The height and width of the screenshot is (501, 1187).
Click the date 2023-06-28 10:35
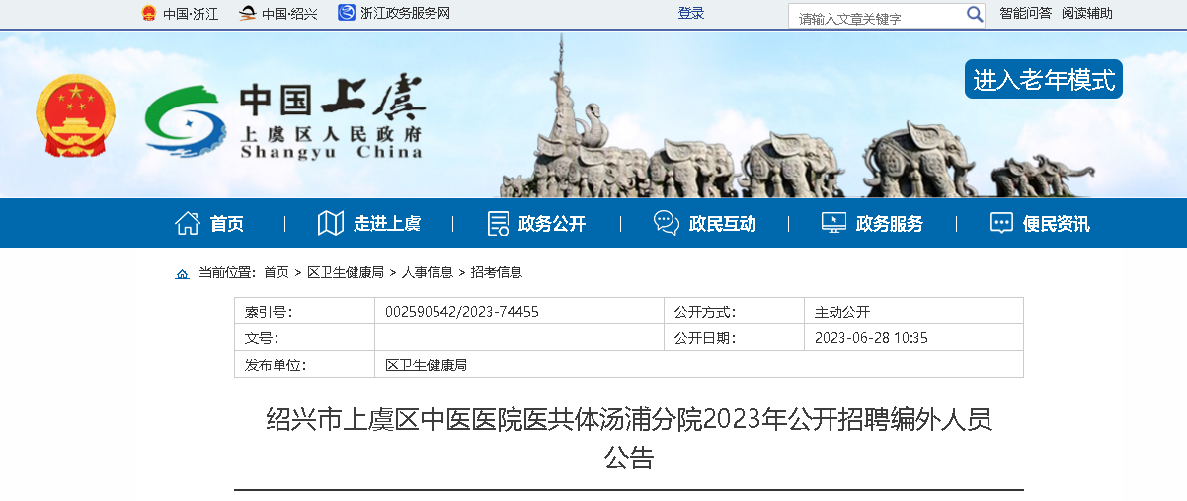click(871, 338)
